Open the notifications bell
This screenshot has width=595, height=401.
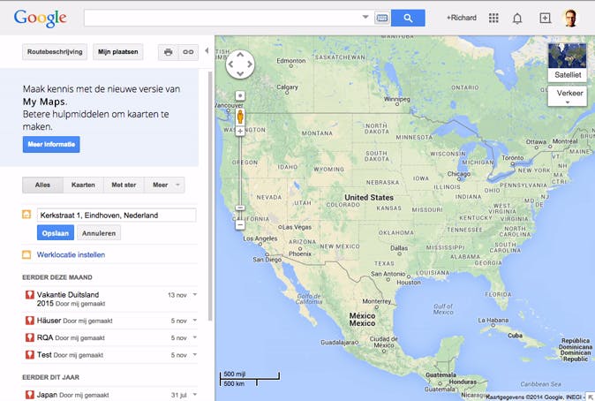517,18
